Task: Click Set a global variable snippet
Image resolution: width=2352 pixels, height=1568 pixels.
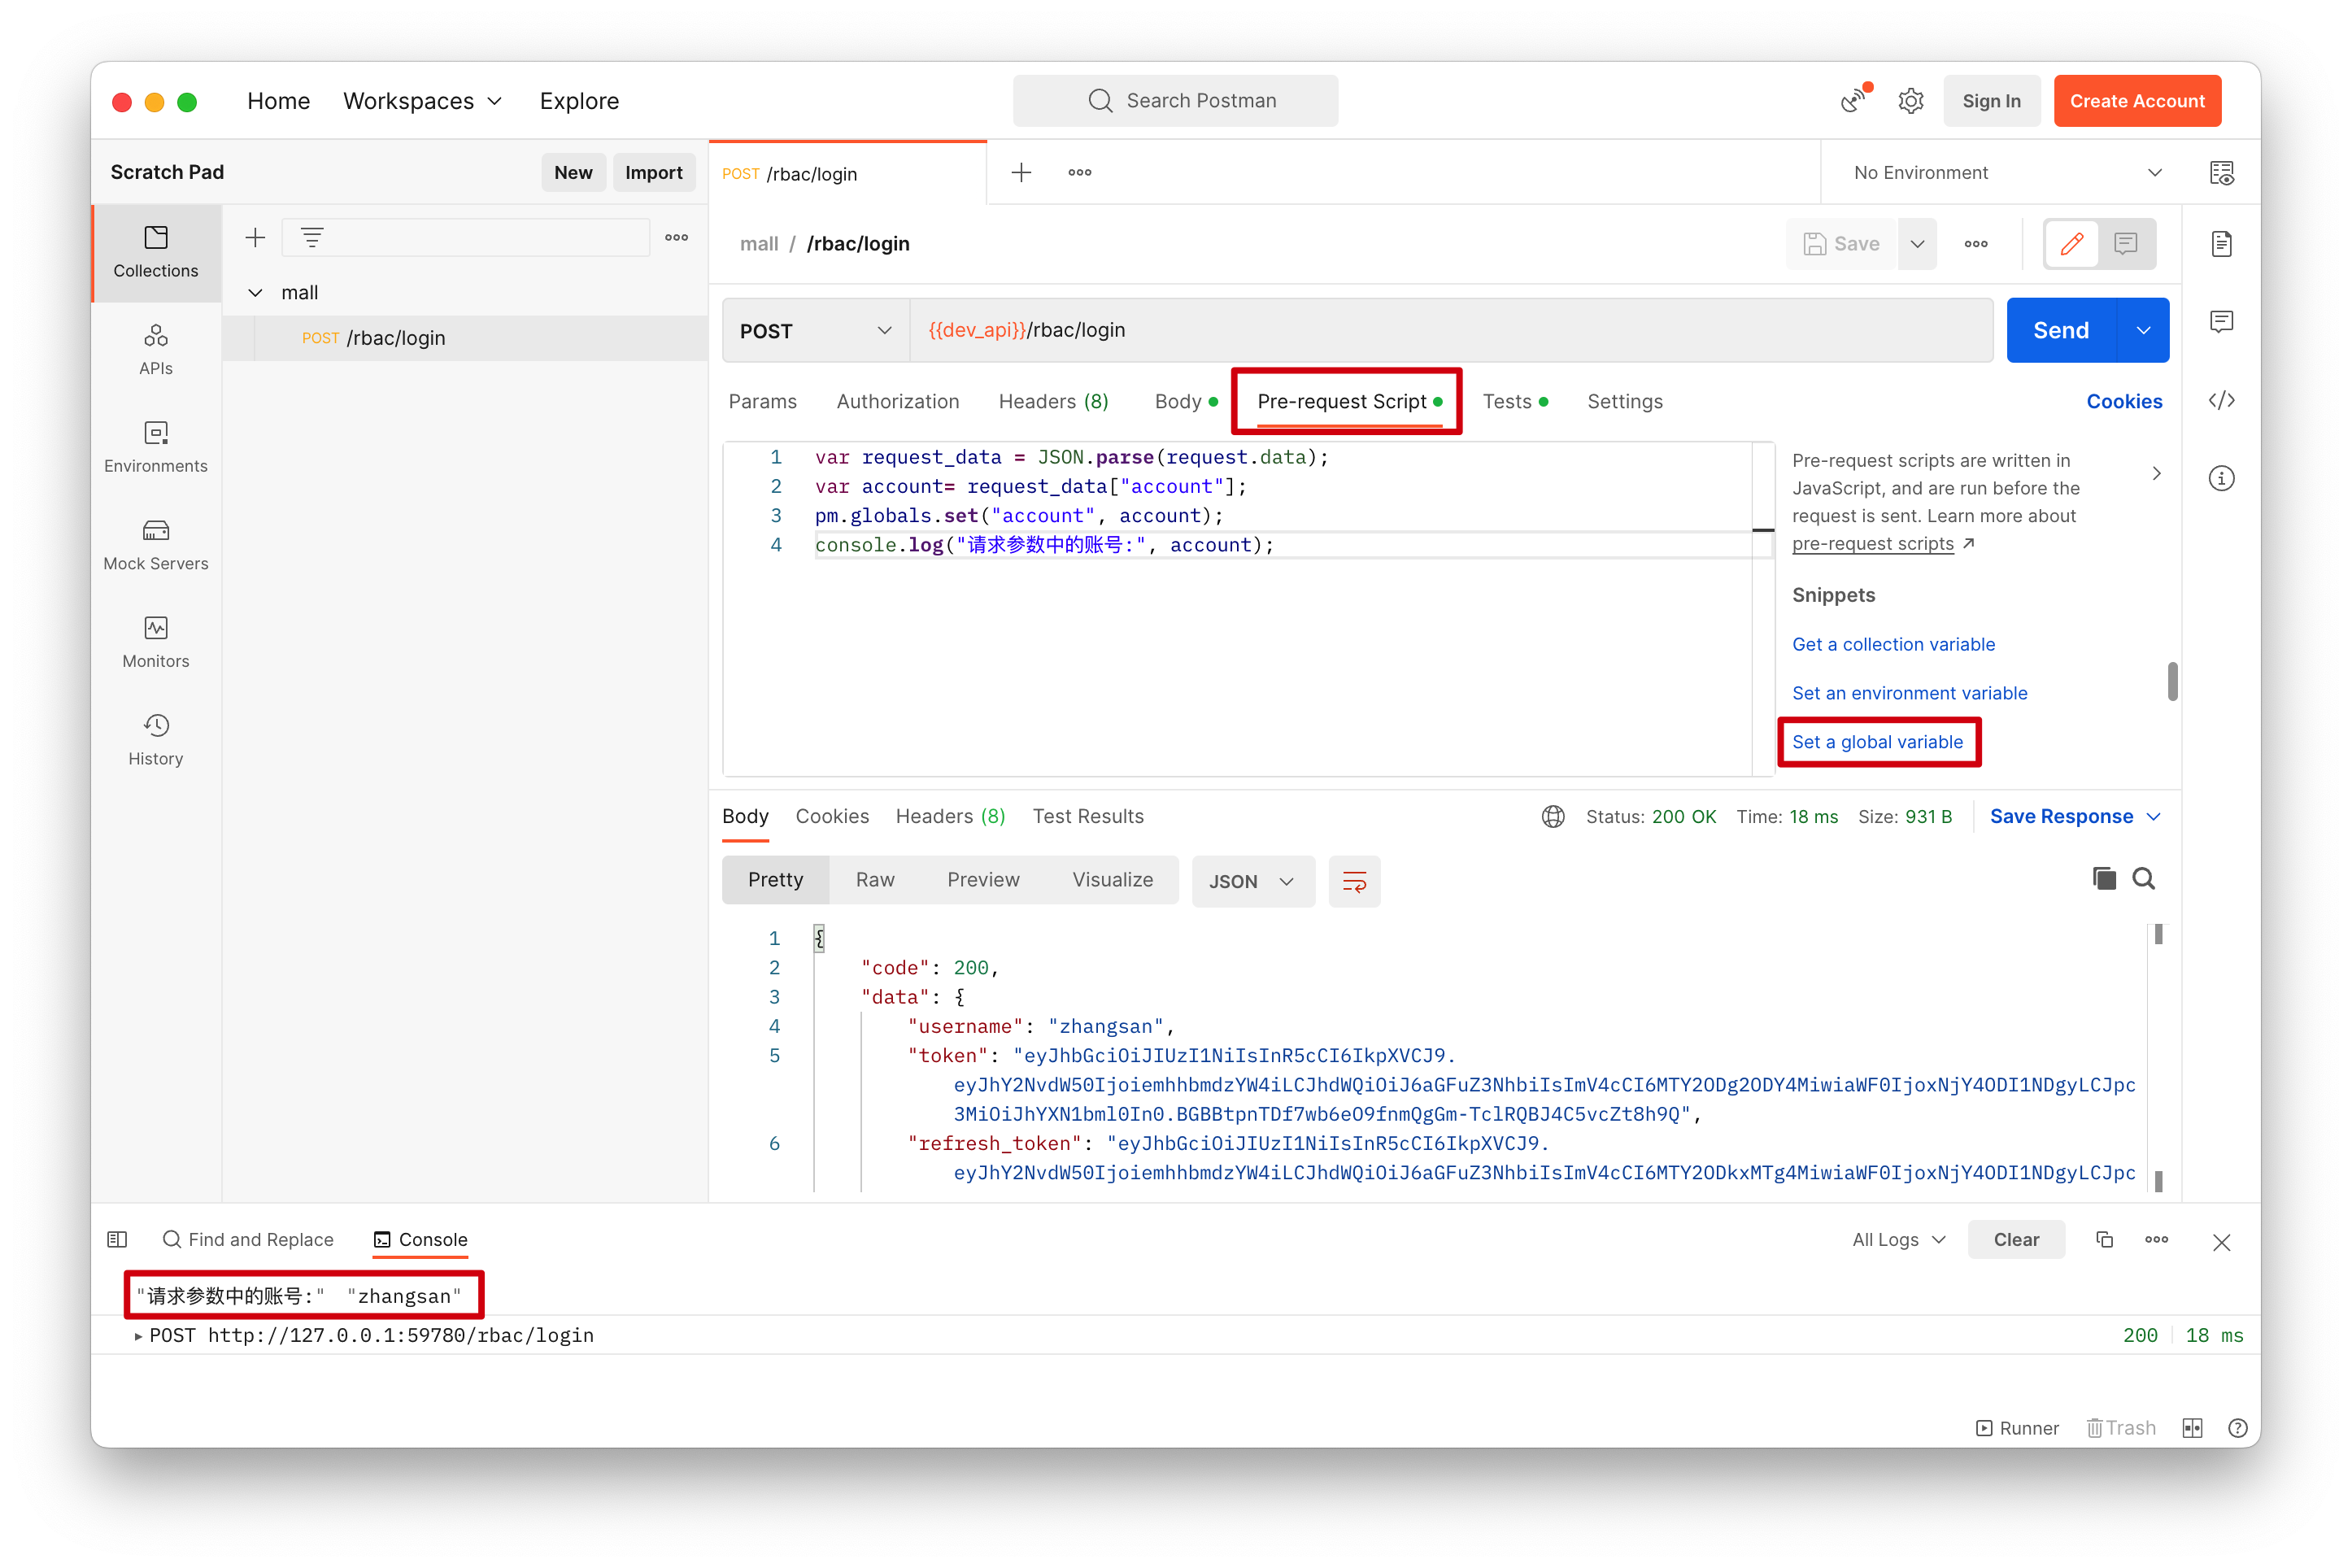Action: click(x=1877, y=742)
